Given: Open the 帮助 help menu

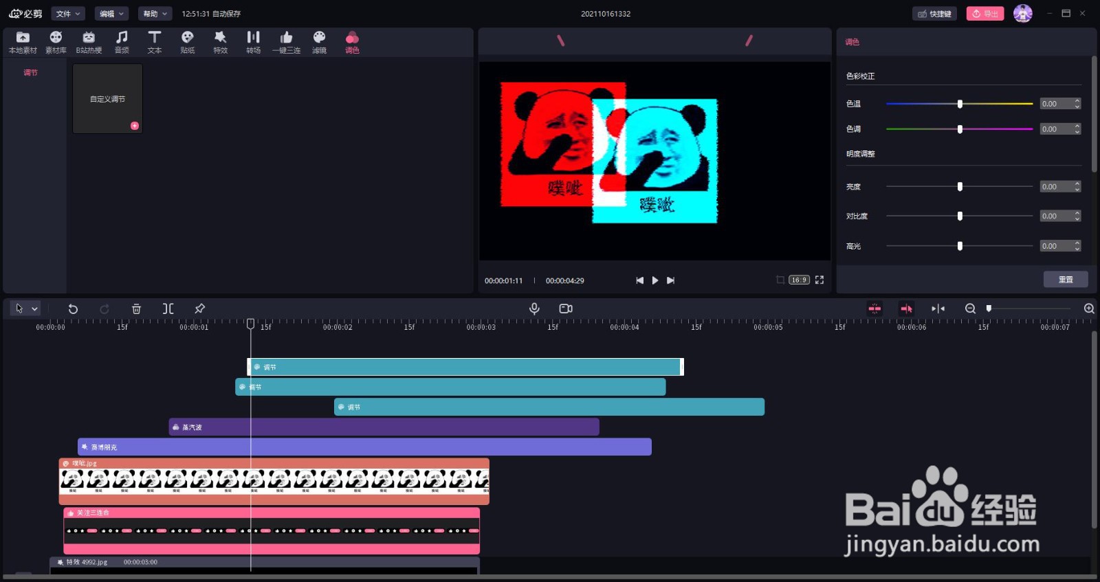Looking at the screenshot, I should 155,14.
